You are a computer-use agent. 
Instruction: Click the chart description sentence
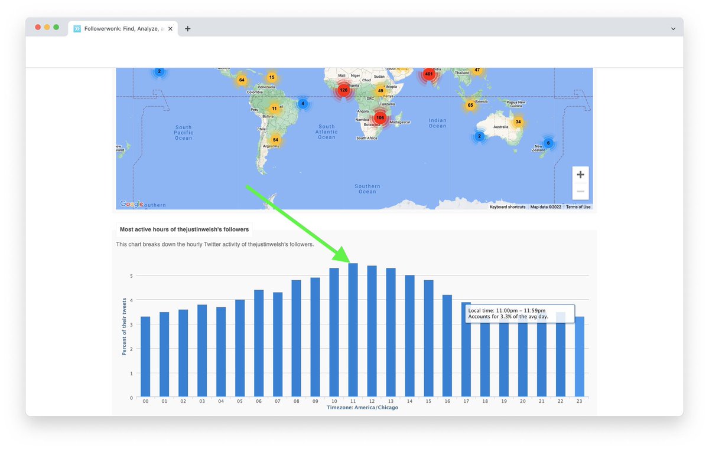215,244
